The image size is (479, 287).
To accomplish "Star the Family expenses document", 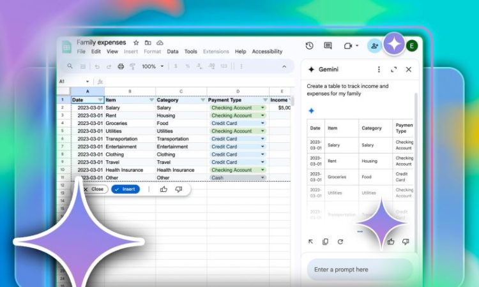I will (x=135, y=42).
